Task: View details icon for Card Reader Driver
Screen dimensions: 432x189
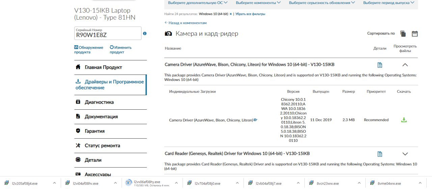Action: pyautogui.click(x=380, y=154)
